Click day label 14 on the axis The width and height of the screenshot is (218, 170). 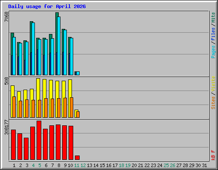[x=96, y=165]
